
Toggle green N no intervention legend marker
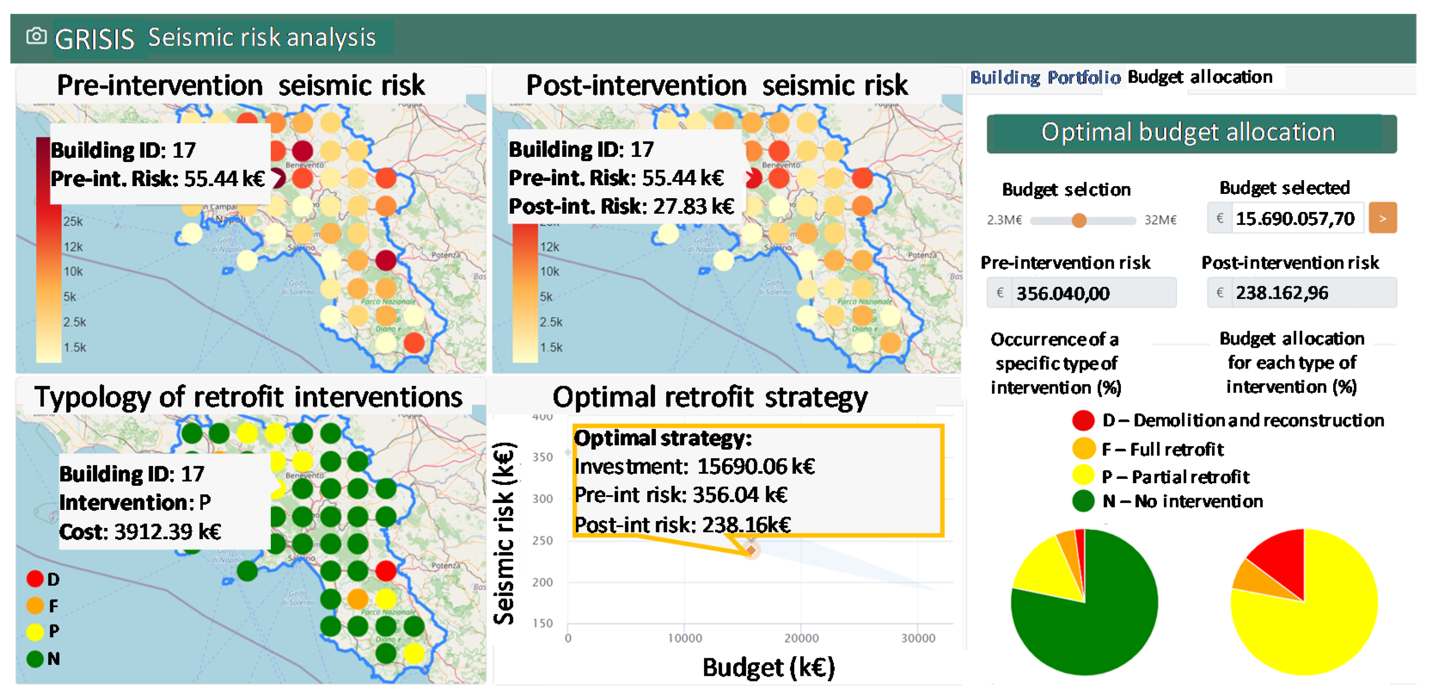[1083, 500]
